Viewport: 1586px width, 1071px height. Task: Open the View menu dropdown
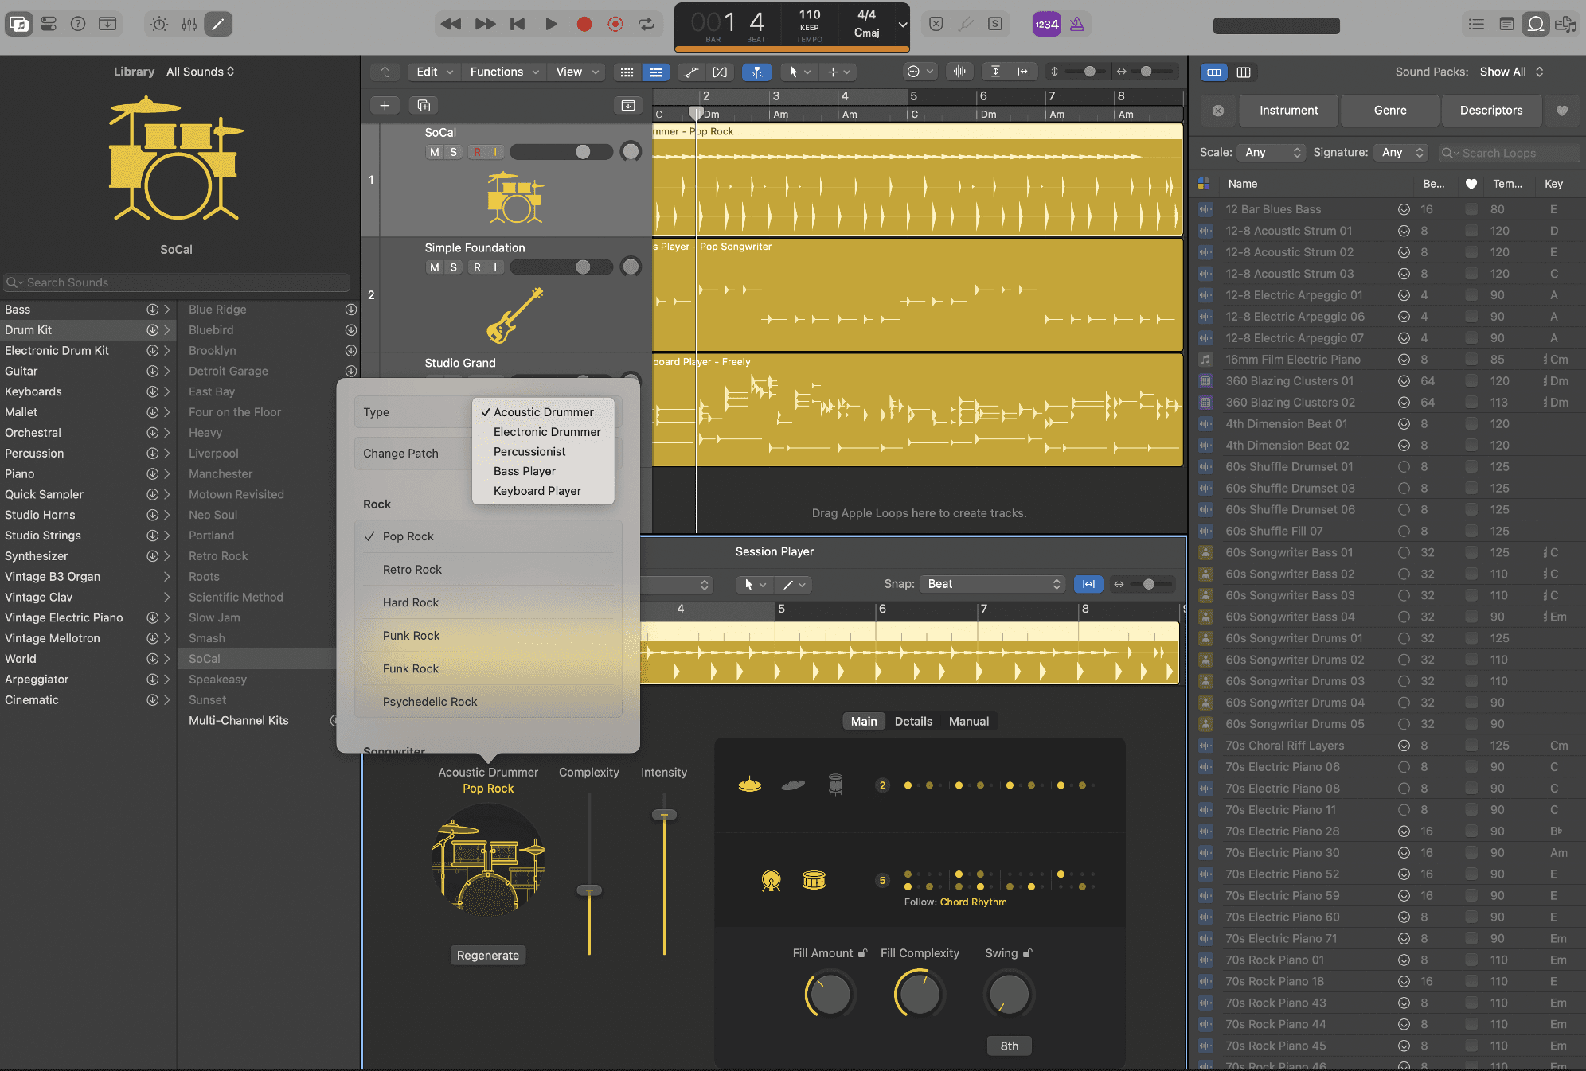click(577, 72)
